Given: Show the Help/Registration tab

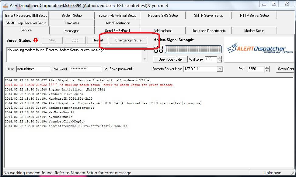Looking at the screenshot, I should pyautogui.click(x=117, y=23).
